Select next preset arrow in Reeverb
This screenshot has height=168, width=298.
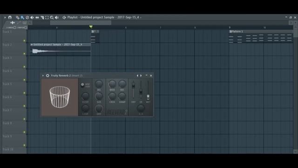pos(141,76)
